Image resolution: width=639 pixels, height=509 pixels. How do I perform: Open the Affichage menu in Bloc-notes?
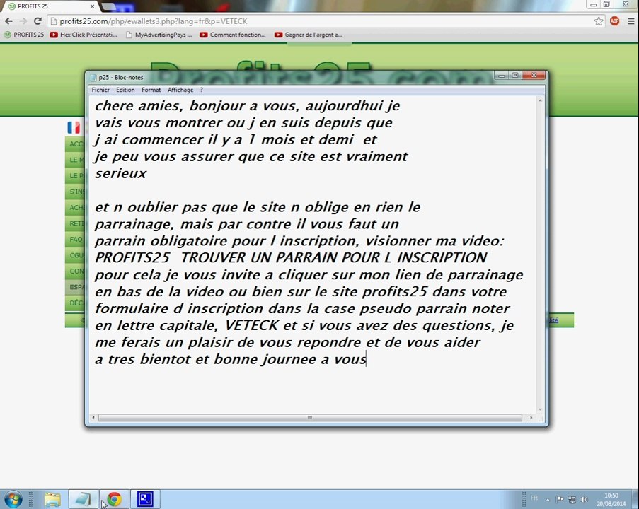coord(180,90)
